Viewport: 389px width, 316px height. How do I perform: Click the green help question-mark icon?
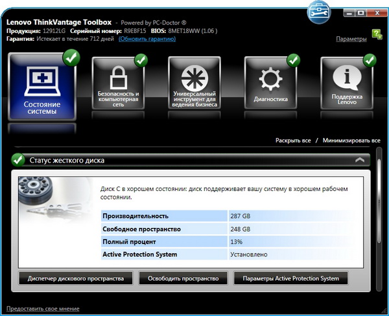(x=377, y=34)
